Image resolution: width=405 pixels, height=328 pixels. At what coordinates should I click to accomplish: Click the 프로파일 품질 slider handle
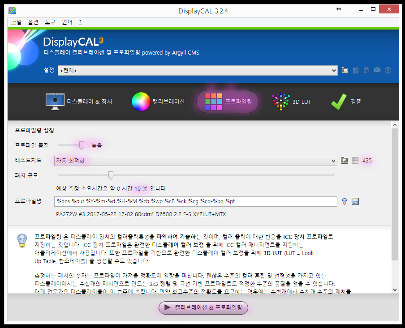82,145
